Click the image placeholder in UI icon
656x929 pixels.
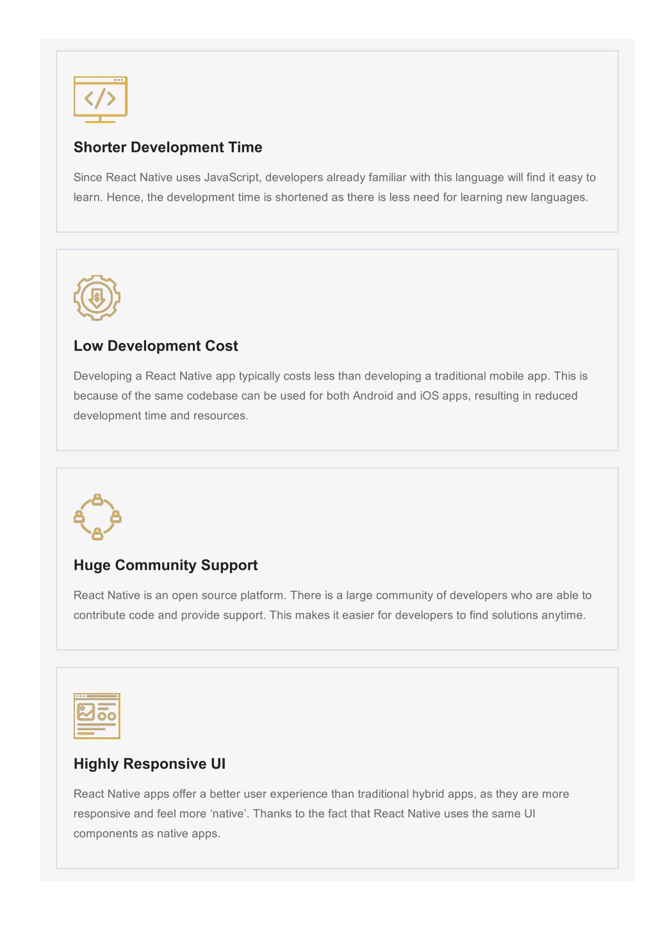coord(86,712)
